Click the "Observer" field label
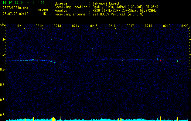 pos(62,3)
